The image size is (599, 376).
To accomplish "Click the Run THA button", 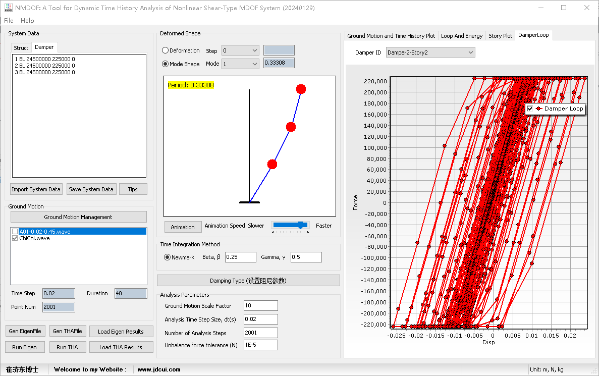I will [67, 347].
